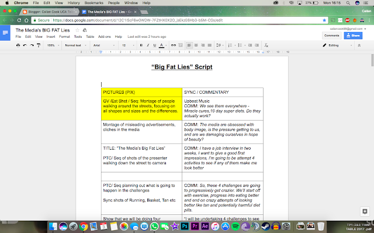The width and height of the screenshot is (374, 233).
Task: Toggle italic formatting
Action: [148, 45]
